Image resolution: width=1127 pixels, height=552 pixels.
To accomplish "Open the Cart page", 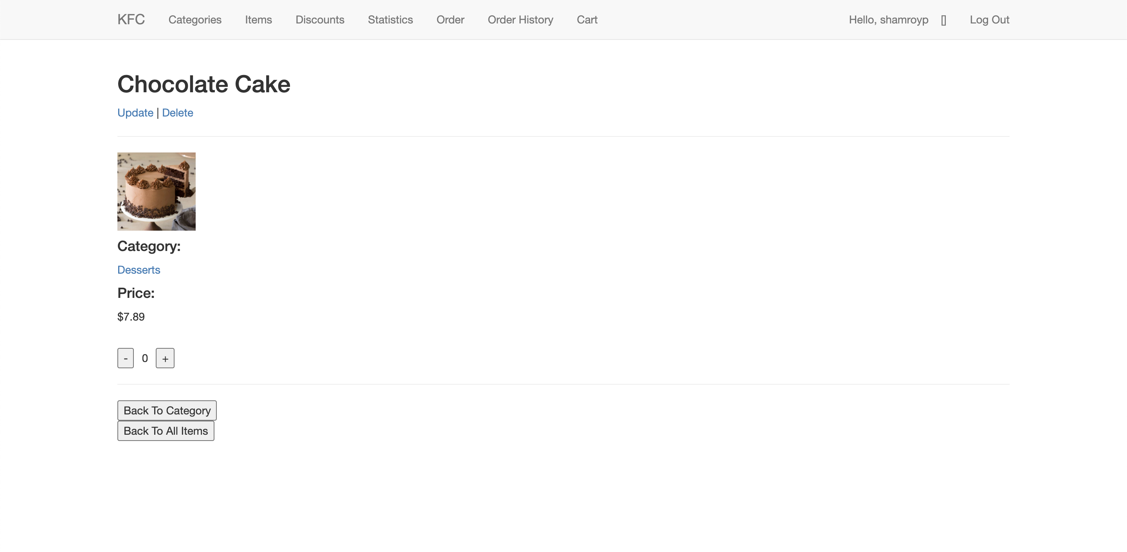I will [587, 20].
